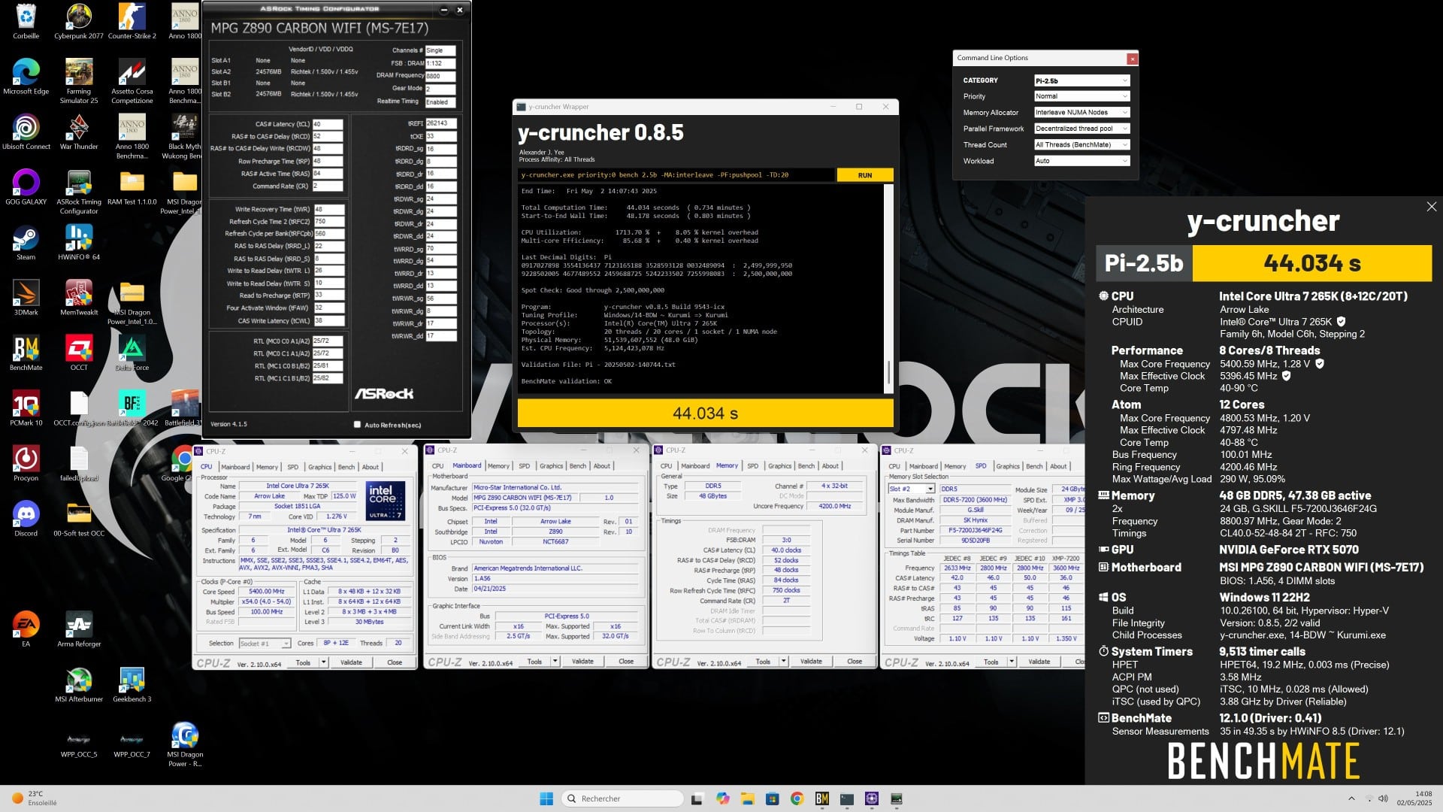The height and width of the screenshot is (812, 1443).
Task: Select the About tab in the CPU-Z SPD window
Action: coord(1058,466)
